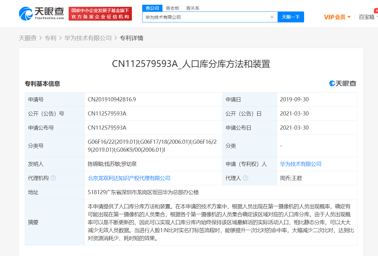This screenshot has width=378, height=256.
Task: Click the question mark icon beside 代理机构
Action: [x=53, y=178]
